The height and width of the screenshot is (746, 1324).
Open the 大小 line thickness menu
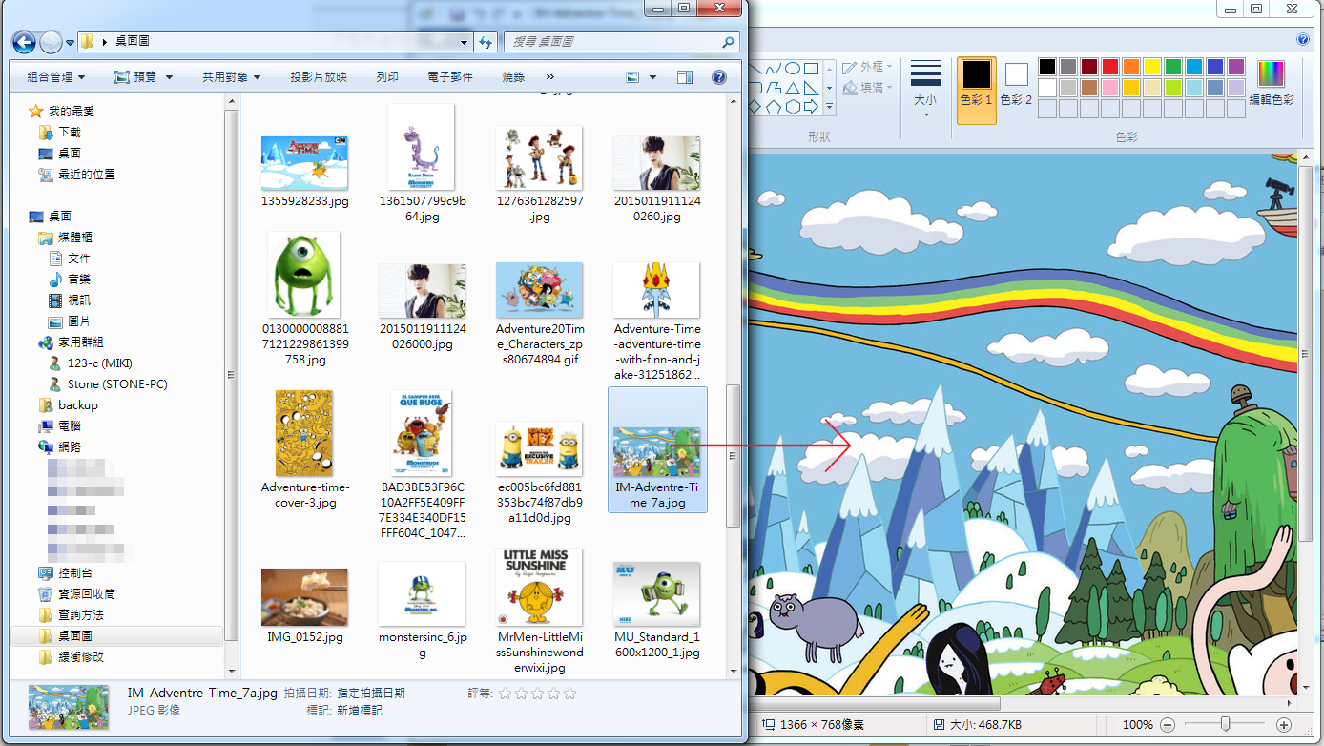click(925, 88)
